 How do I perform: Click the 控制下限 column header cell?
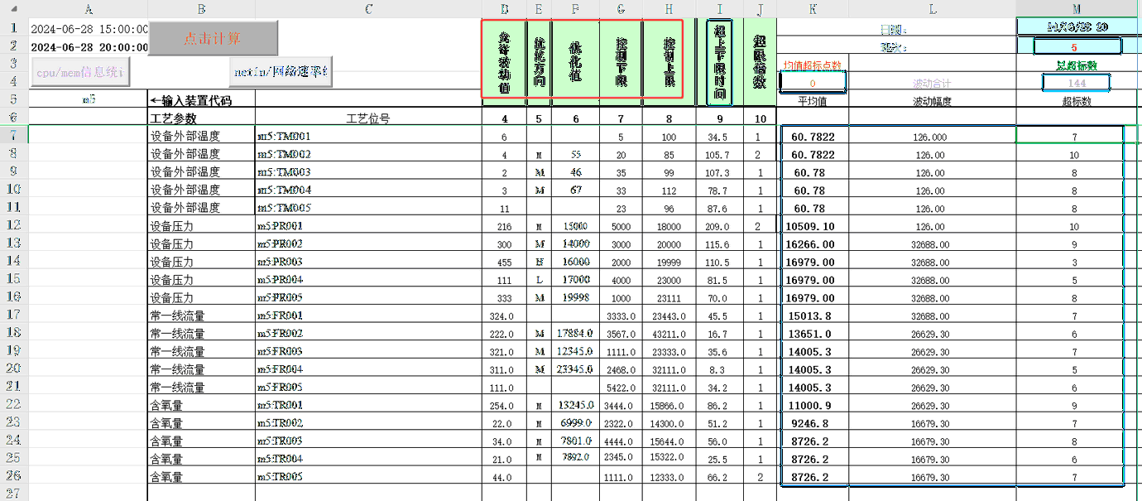tap(621, 63)
